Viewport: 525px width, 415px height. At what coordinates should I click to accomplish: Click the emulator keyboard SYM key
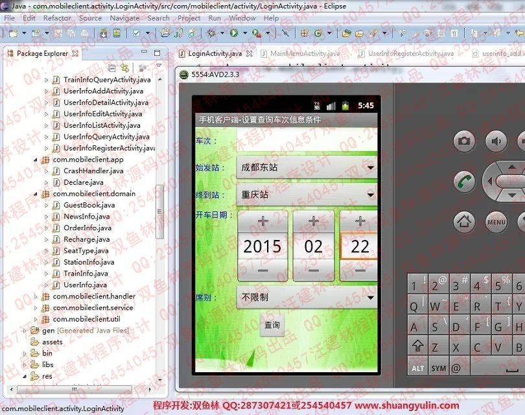click(438, 367)
